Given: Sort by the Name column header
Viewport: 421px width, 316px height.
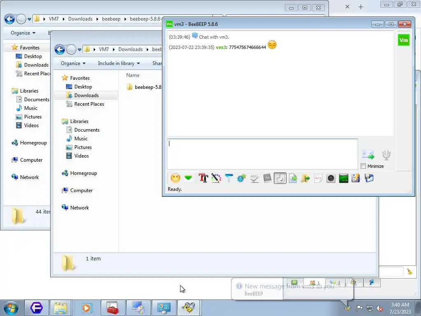Looking at the screenshot, I should click(x=133, y=75).
